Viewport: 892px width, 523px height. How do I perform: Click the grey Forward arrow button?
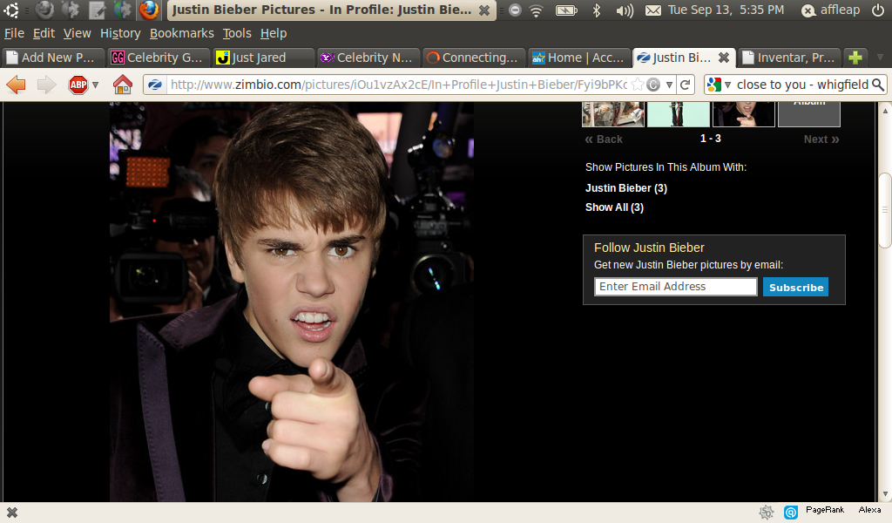[47, 85]
